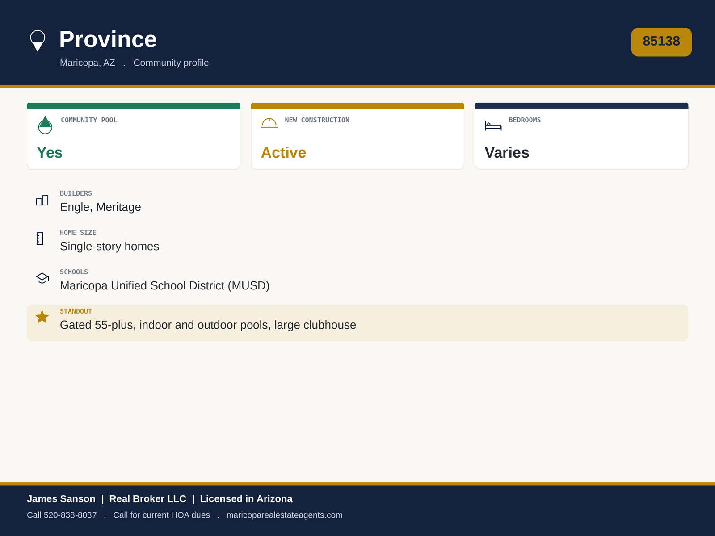Click Call for current HOA dues text

pos(162,515)
